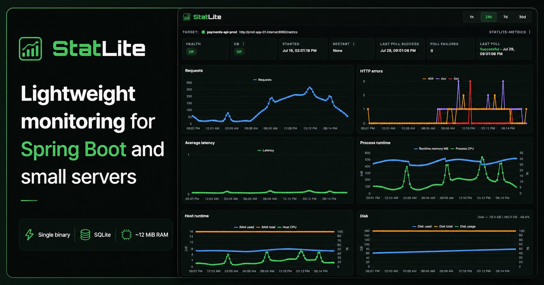Toggle the 5xx series in HTTP errors legend
544x285 pixels.
(x=454, y=79)
